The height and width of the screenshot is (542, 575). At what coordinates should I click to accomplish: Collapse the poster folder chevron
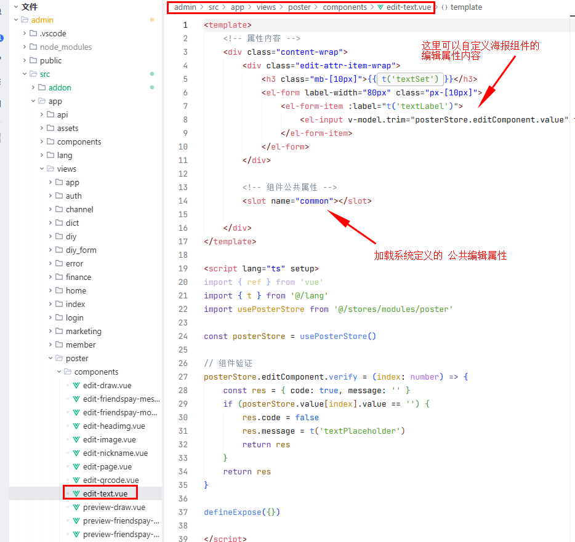pyautogui.click(x=50, y=359)
